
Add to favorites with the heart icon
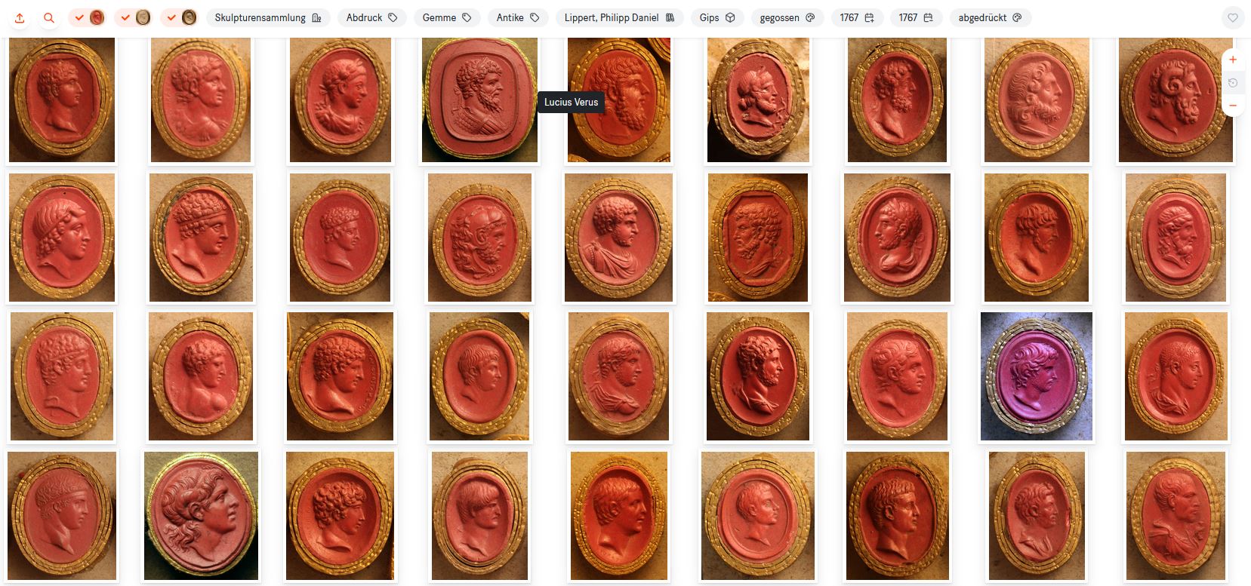tap(1232, 17)
